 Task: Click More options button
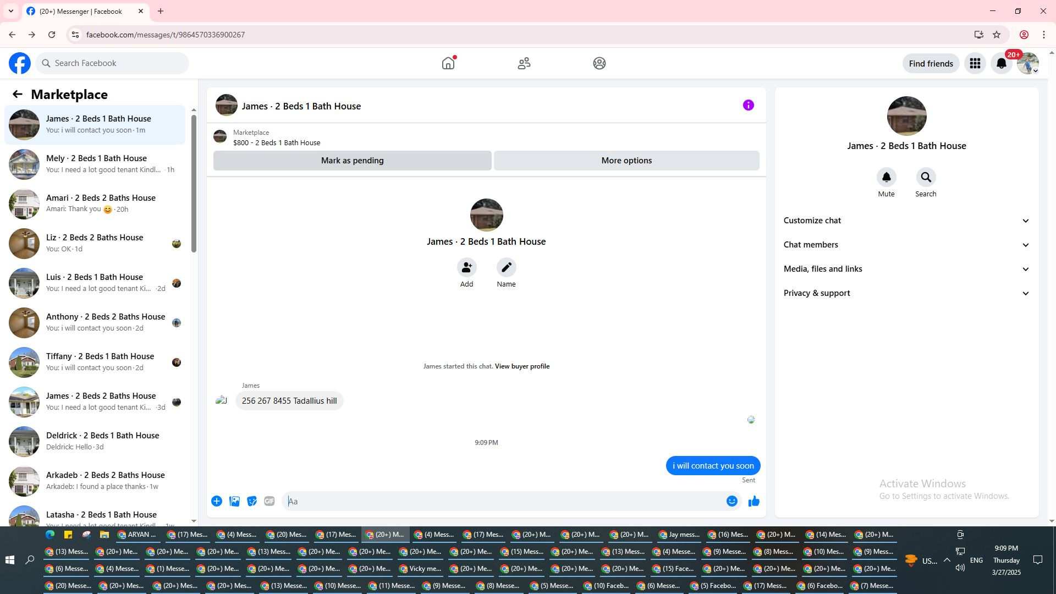[x=626, y=161]
